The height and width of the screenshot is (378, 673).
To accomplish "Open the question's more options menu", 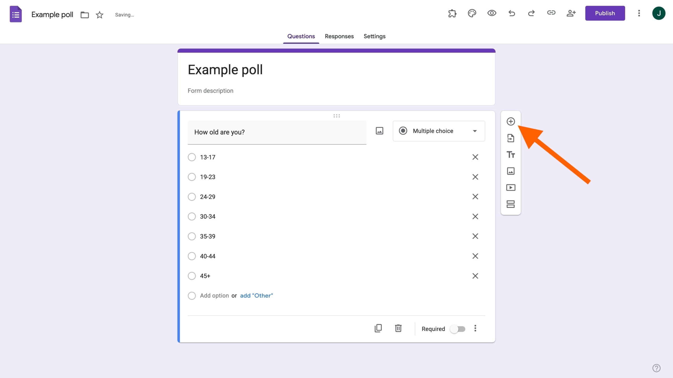I will coord(475,328).
